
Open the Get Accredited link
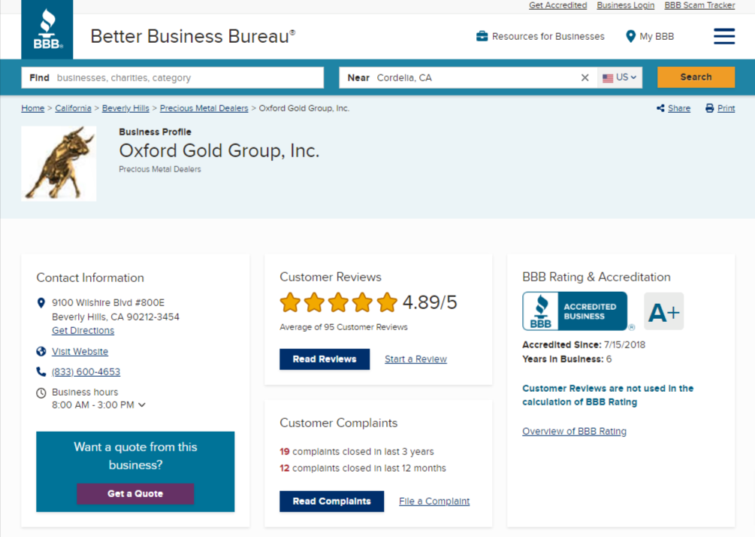[557, 5]
